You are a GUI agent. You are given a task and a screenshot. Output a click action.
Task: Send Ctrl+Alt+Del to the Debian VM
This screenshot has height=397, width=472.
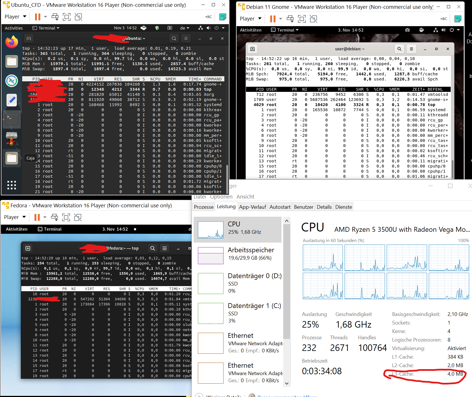(x=290, y=19)
